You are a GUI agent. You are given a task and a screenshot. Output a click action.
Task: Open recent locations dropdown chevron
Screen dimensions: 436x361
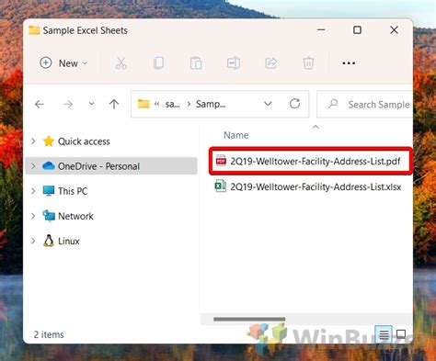[91, 104]
